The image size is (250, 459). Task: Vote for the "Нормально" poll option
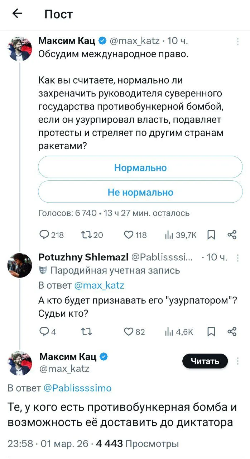coord(140,167)
